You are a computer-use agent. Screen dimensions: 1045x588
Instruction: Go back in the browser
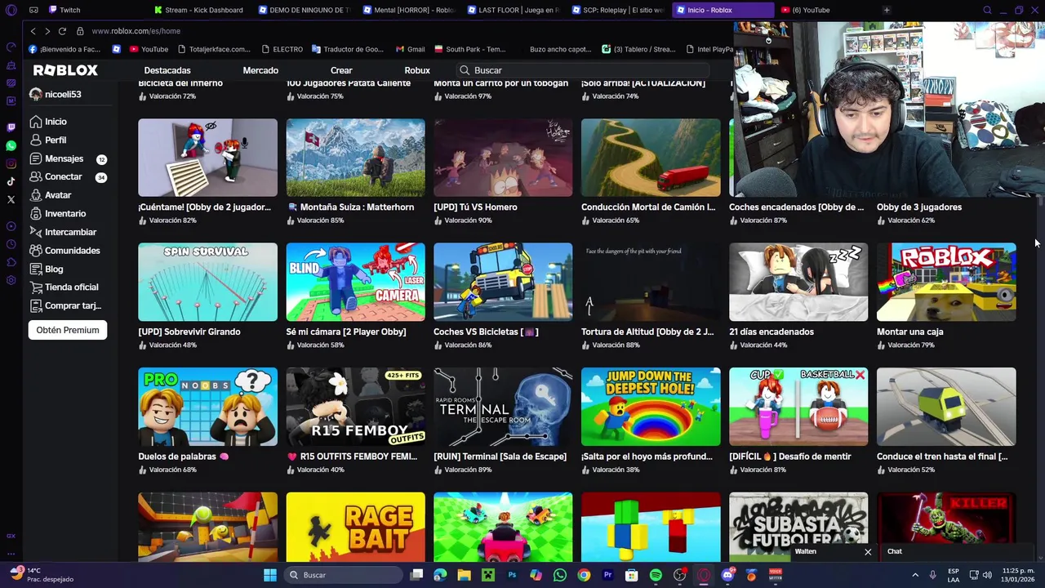tap(33, 31)
